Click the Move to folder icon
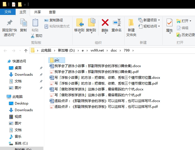The width and height of the screenshot is (195, 150). pos(80,22)
